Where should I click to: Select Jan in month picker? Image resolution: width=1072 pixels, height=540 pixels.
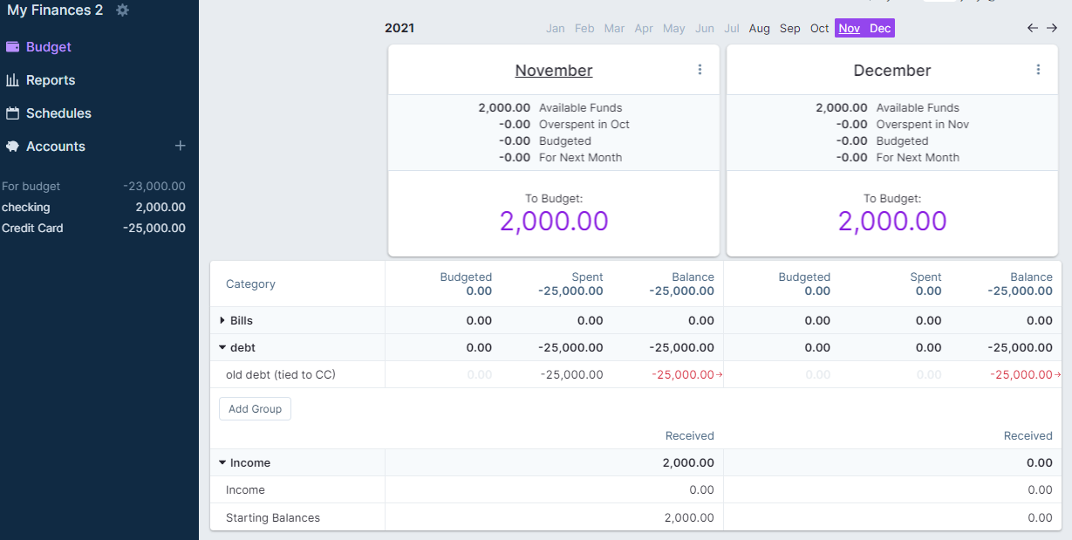coord(556,29)
